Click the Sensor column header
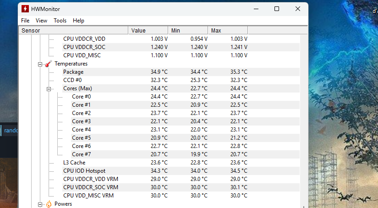The width and height of the screenshot is (378, 208). pyautogui.click(x=73, y=30)
